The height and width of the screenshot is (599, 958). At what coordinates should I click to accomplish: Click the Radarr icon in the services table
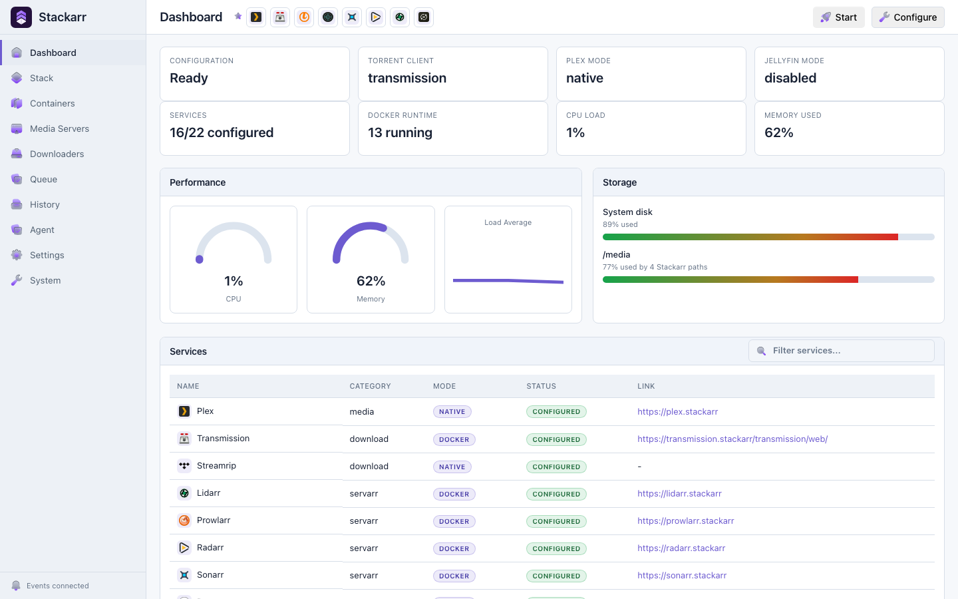pyautogui.click(x=184, y=548)
